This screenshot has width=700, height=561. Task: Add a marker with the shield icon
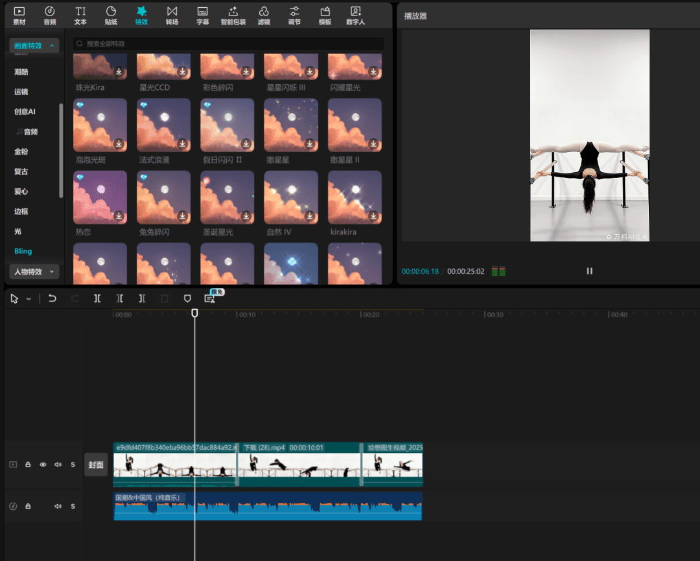187,298
